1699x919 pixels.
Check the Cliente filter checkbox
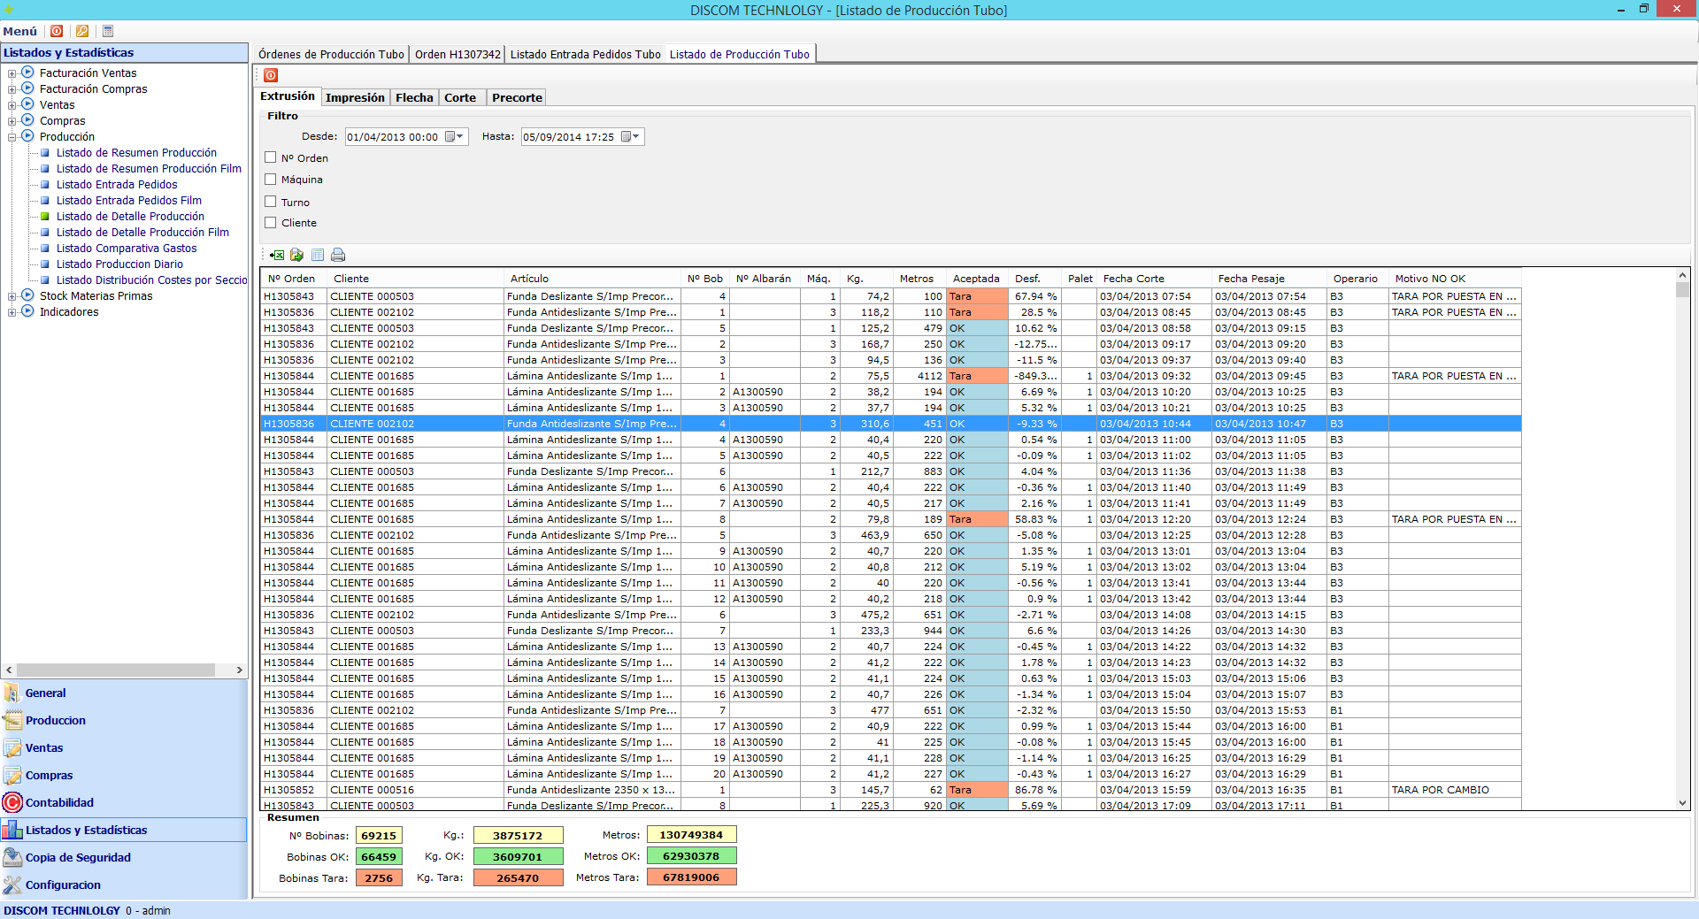(x=271, y=223)
